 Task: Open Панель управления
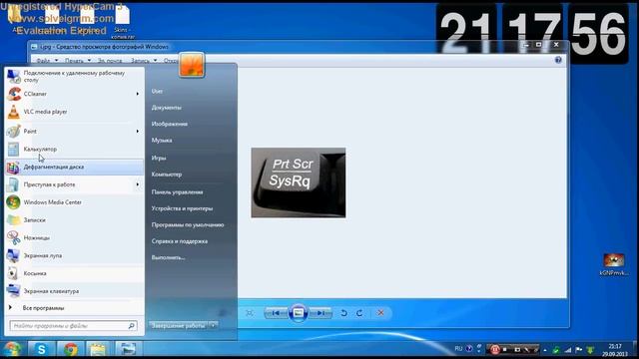pos(177,192)
